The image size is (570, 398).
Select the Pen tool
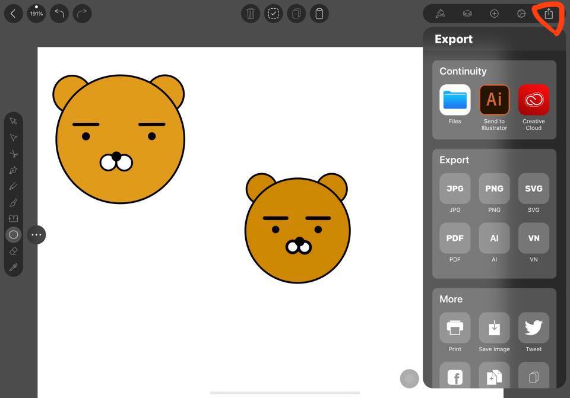[14, 170]
